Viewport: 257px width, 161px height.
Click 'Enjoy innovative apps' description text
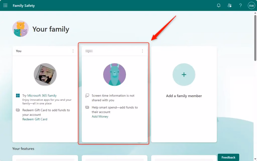click(x=47, y=101)
